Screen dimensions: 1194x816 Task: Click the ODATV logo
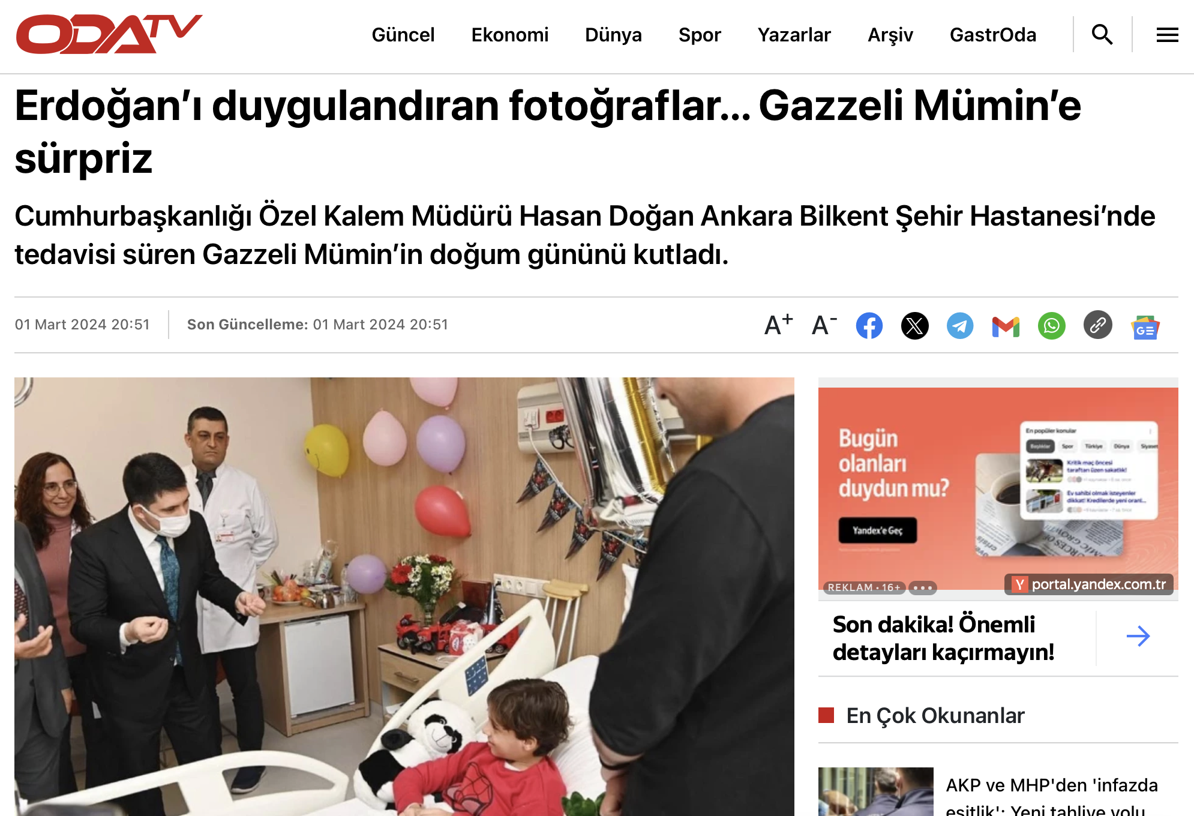coord(109,34)
